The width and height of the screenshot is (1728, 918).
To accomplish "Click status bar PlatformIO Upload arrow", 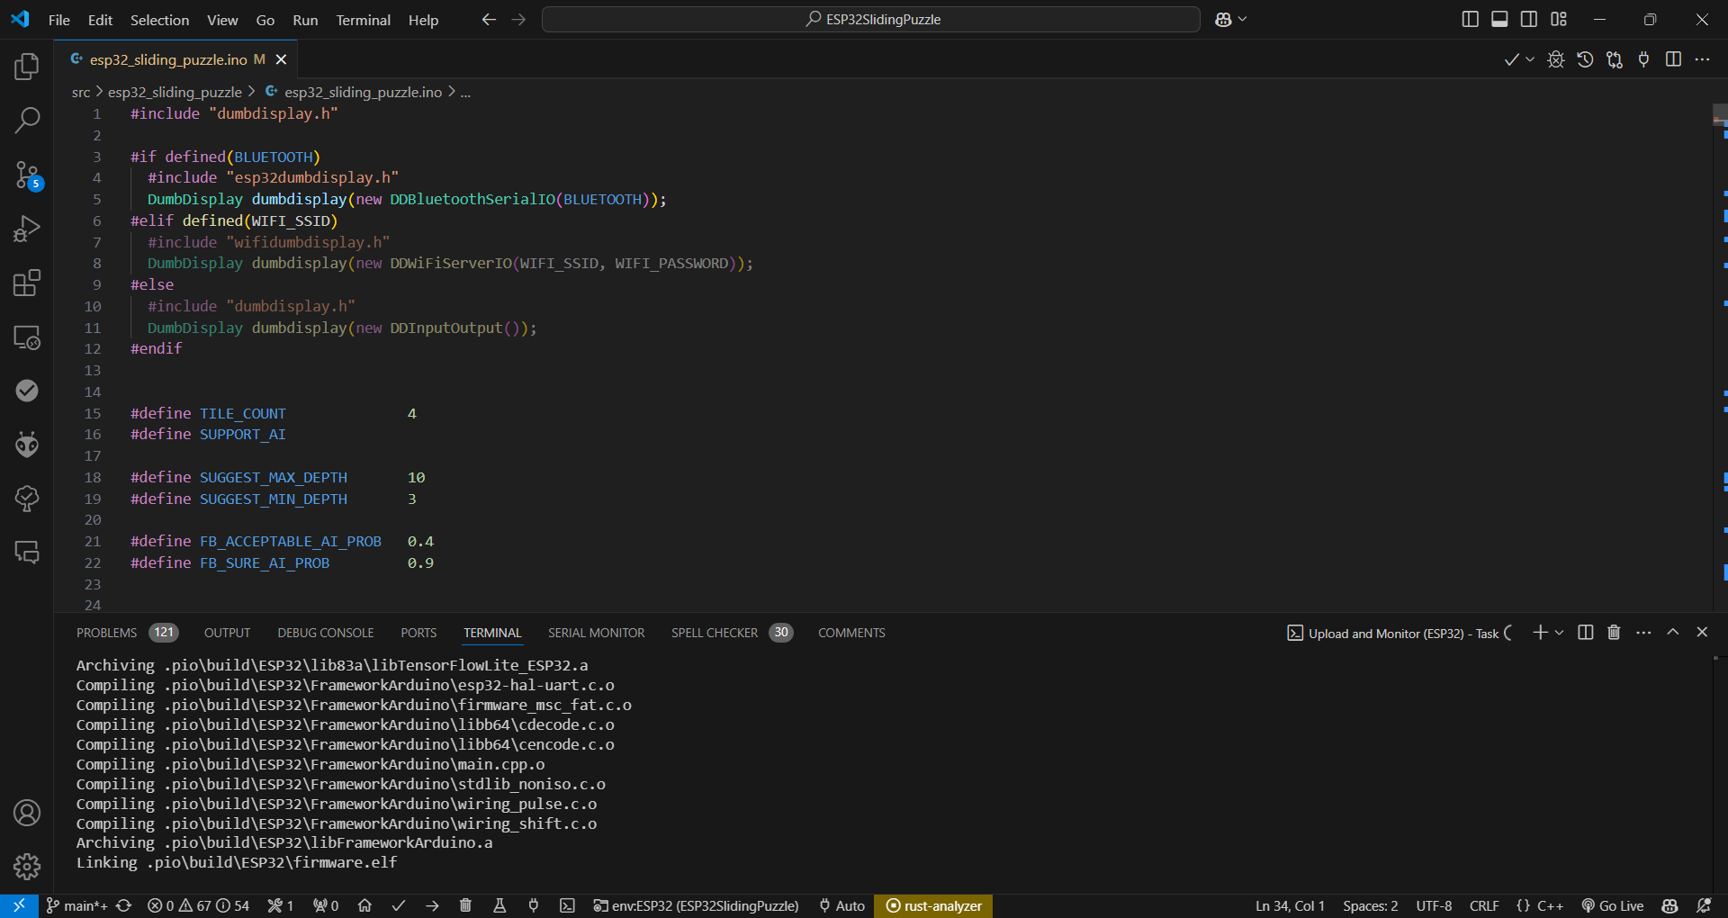I will click(433, 905).
